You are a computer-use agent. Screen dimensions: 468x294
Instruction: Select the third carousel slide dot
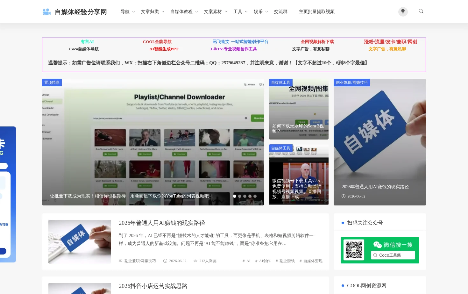click(245, 196)
